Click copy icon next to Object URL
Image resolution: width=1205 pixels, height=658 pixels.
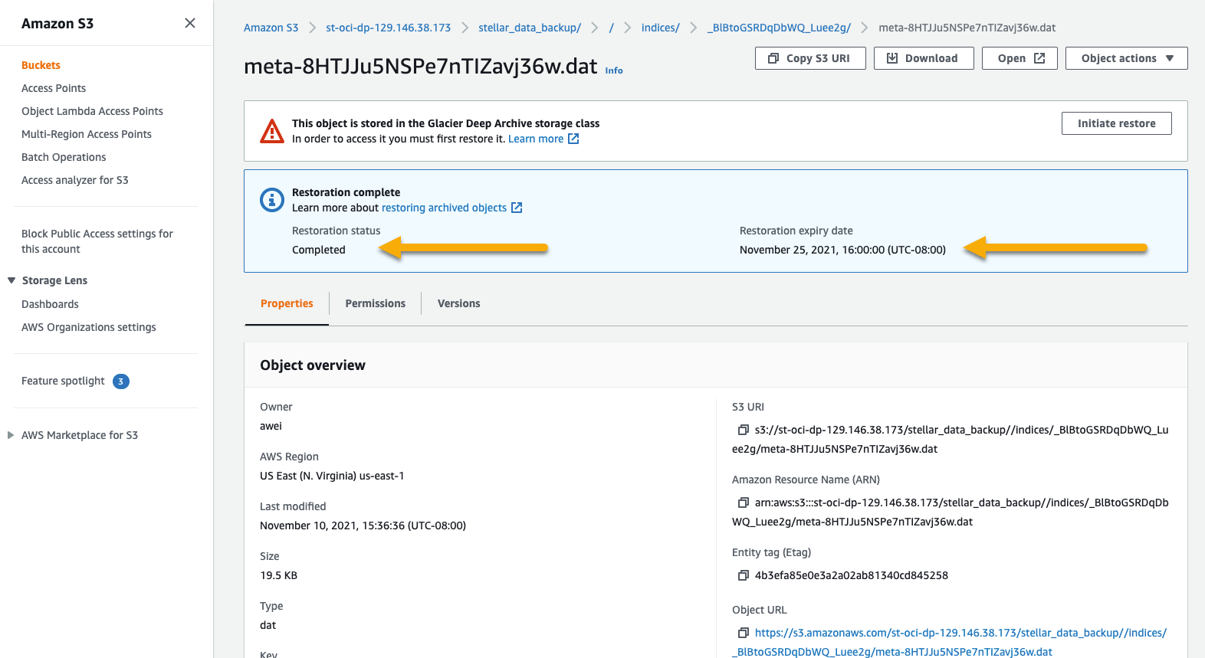(743, 633)
